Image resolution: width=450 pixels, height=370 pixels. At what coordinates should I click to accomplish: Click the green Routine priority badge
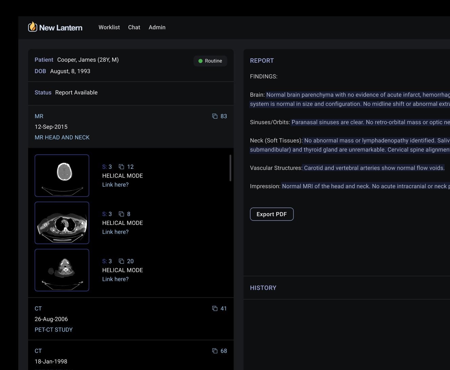click(x=210, y=61)
